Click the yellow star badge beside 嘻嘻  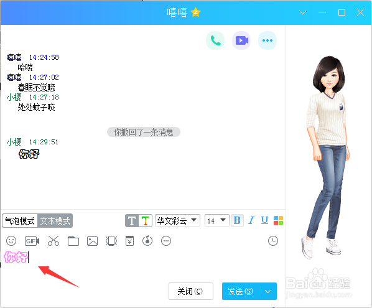pos(196,12)
